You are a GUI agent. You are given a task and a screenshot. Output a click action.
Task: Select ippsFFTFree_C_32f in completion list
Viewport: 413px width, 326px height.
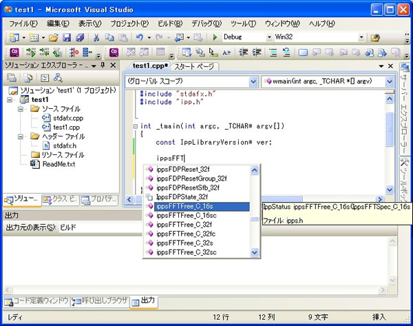[x=184, y=225]
